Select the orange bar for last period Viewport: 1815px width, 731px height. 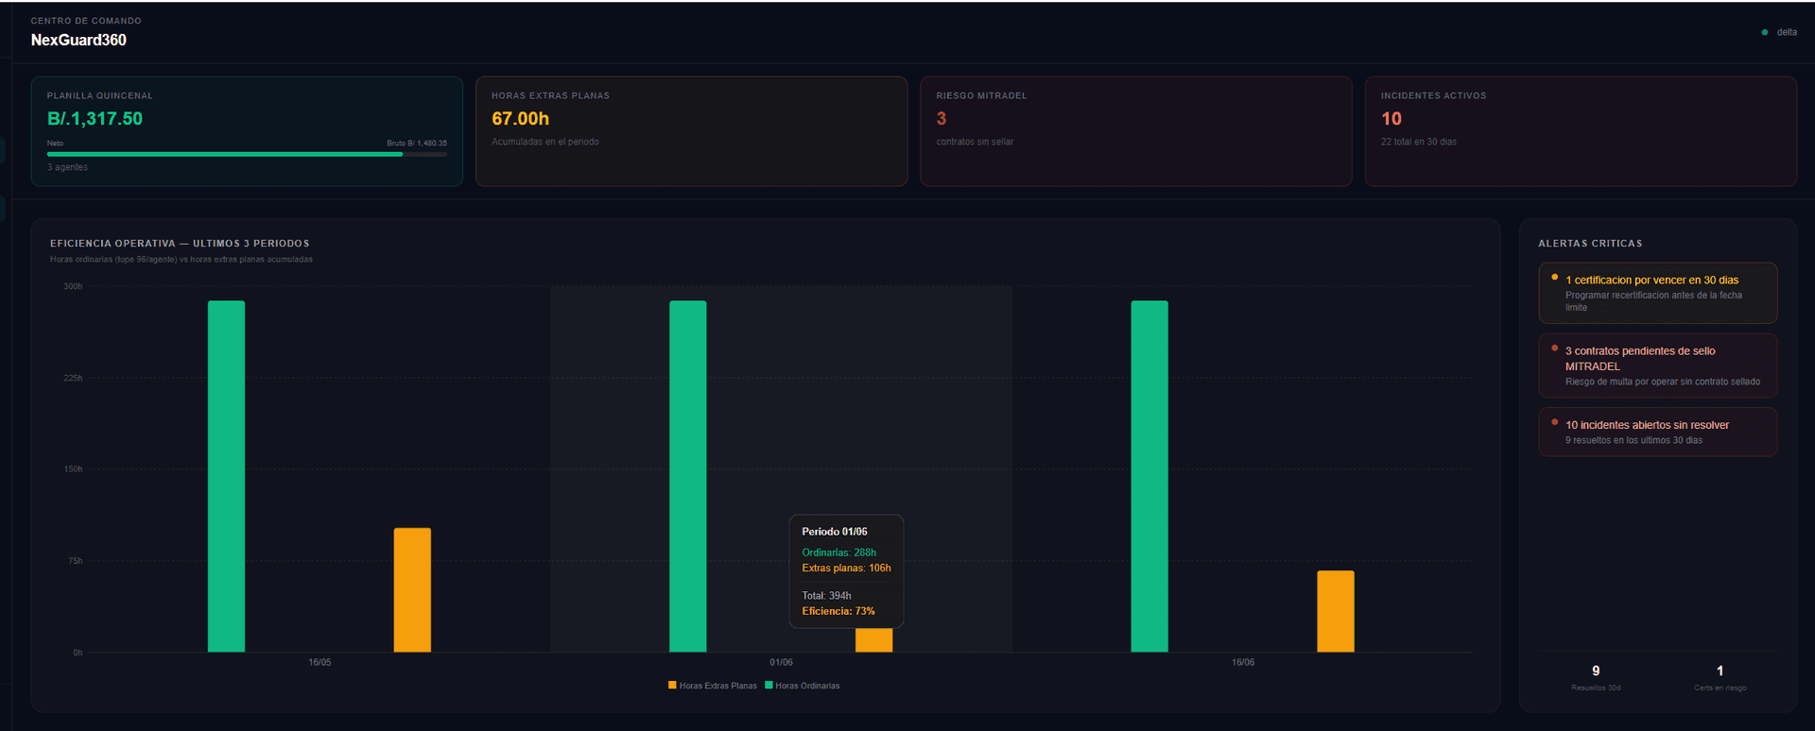coord(1336,612)
